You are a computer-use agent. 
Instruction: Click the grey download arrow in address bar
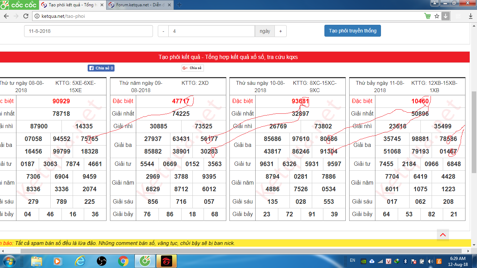pos(445,16)
